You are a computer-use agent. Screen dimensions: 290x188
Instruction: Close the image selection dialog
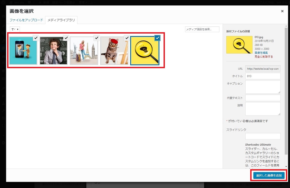(x=282, y=11)
